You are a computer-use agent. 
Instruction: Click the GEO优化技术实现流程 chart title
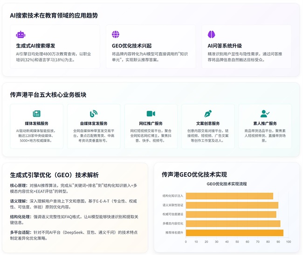[x=227, y=184]
